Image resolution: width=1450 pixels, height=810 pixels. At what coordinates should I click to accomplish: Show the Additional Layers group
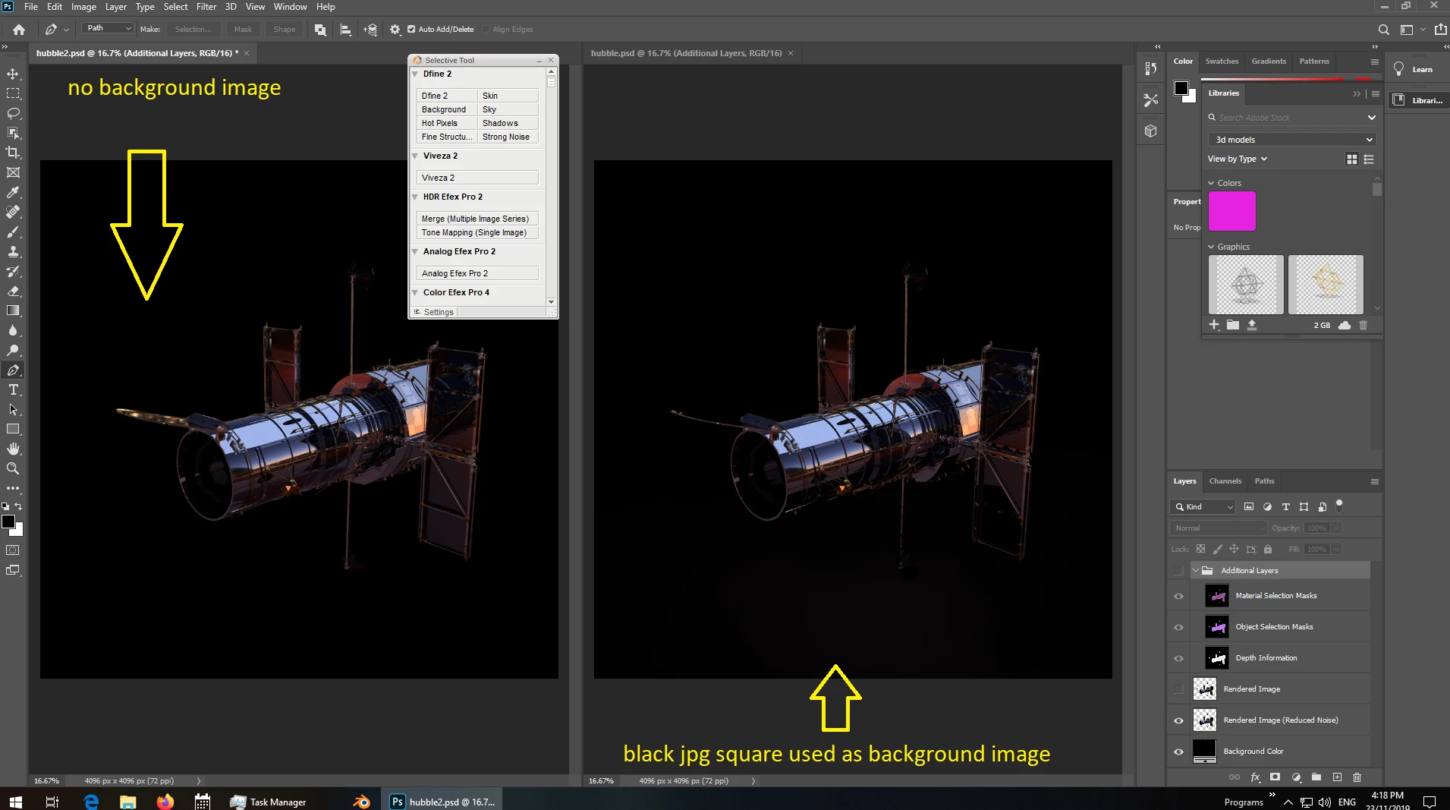pos(1178,571)
